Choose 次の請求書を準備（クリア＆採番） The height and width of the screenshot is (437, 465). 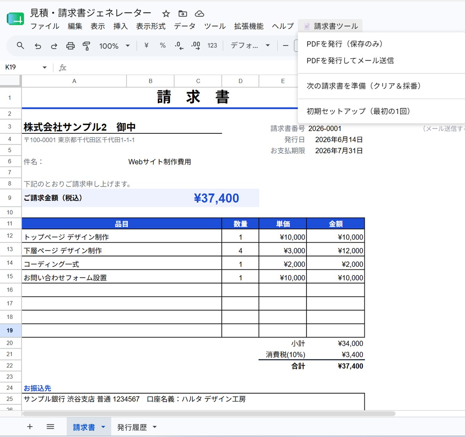pos(381,86)
